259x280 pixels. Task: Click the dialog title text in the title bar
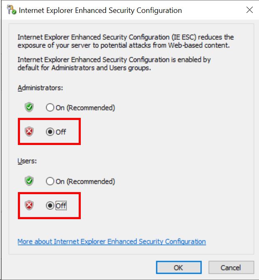point(100,10)
